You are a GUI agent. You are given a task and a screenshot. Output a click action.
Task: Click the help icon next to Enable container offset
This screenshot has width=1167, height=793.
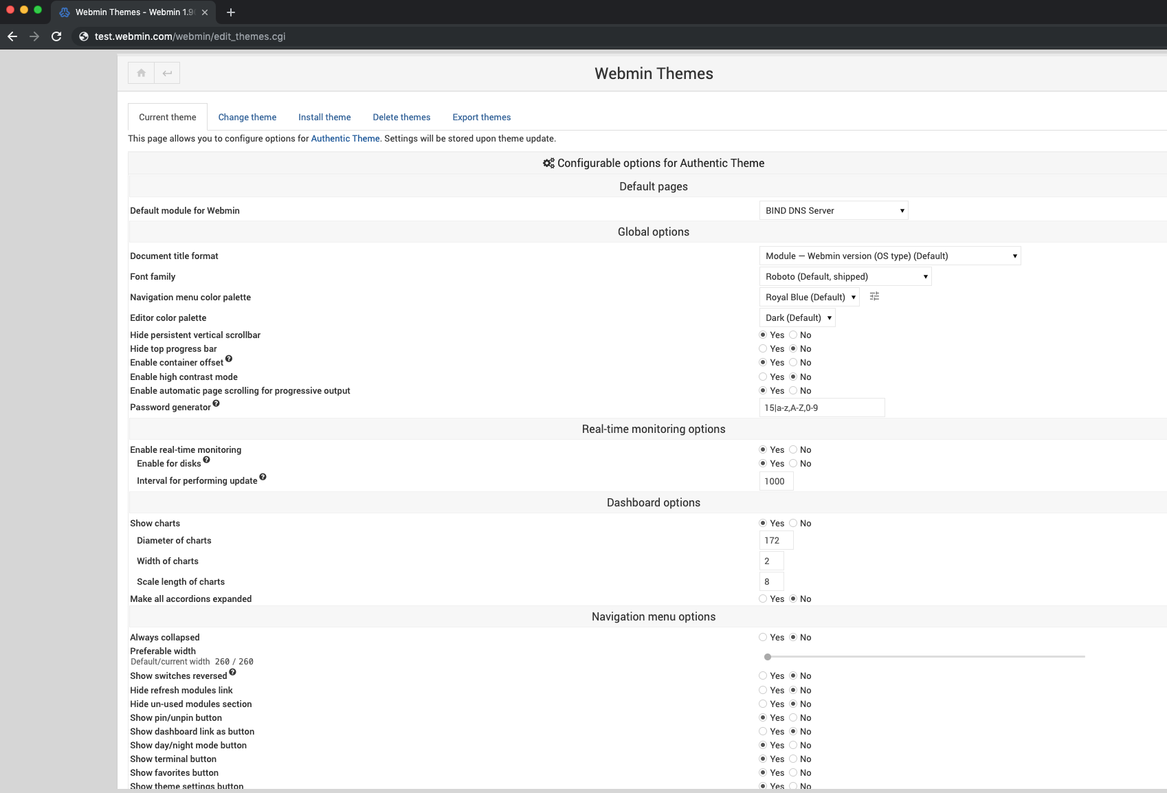click(229, 359)
